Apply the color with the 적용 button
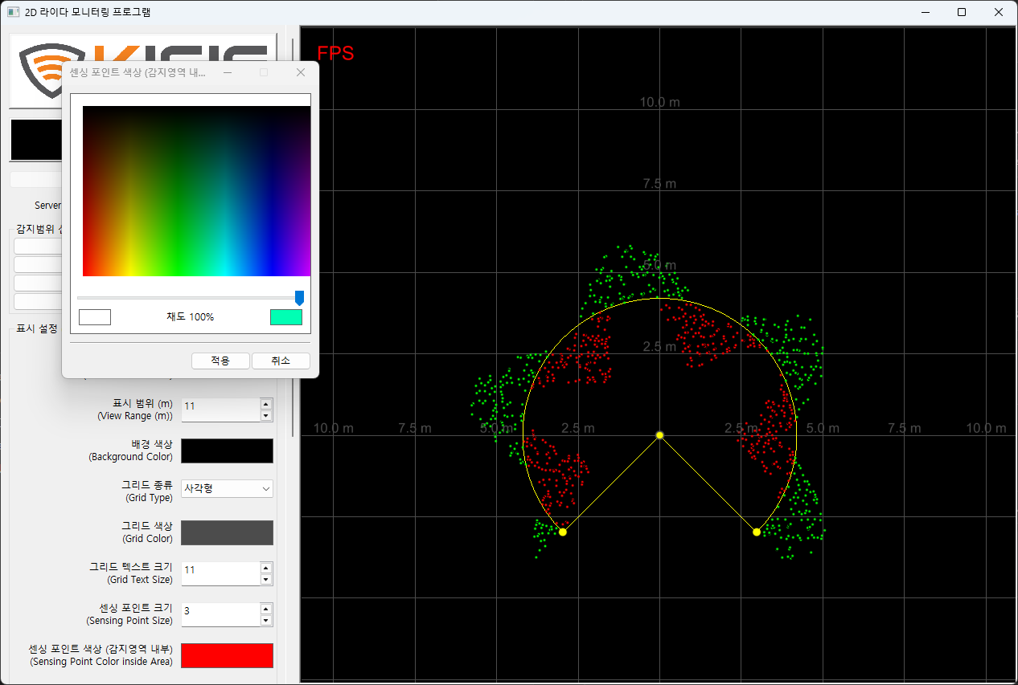This screenshot has height=685, width=1018. point(220,361)
